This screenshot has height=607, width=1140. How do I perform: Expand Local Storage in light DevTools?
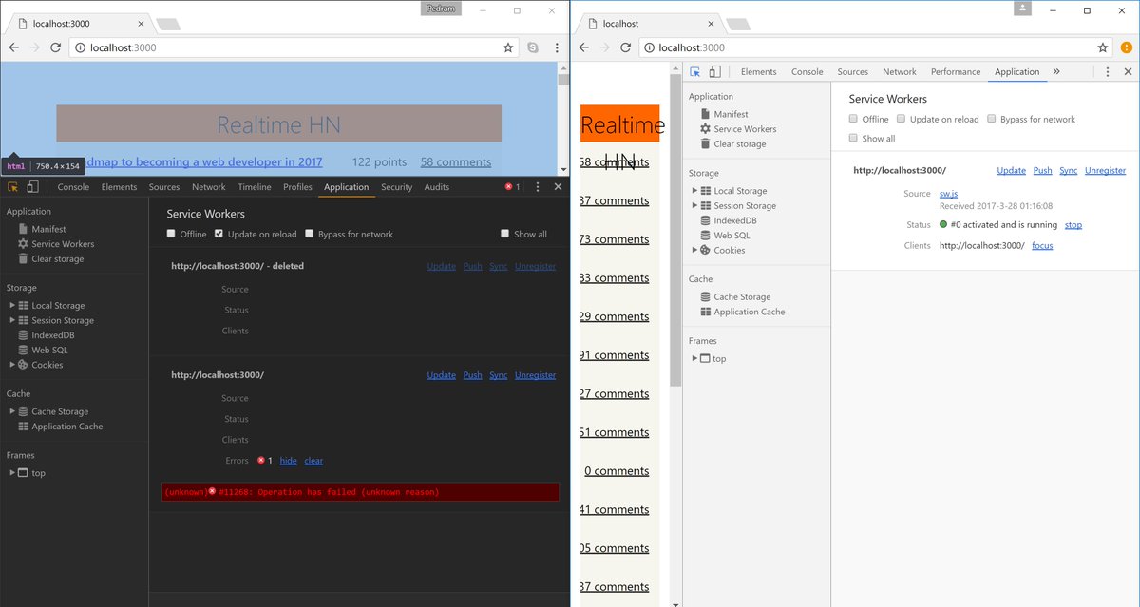tap(694, 191)
